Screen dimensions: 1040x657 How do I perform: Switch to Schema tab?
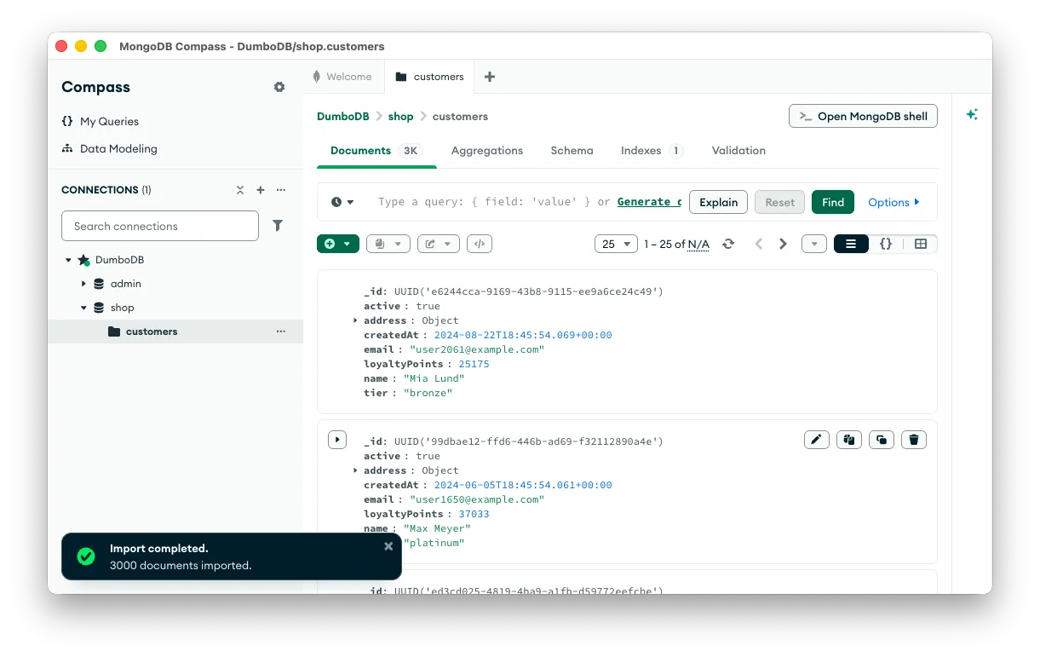572,150
